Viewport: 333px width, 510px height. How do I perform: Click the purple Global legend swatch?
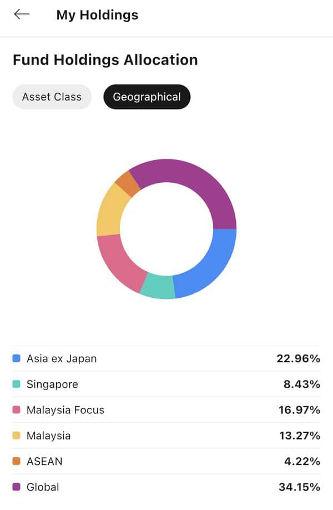(16, 487)
